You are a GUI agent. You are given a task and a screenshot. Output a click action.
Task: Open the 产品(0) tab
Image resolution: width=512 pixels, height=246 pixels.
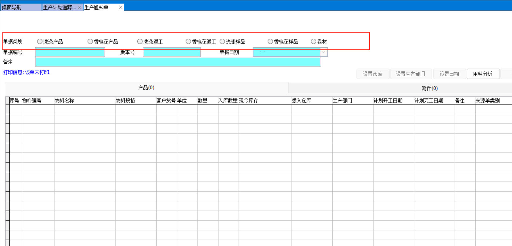146,88
